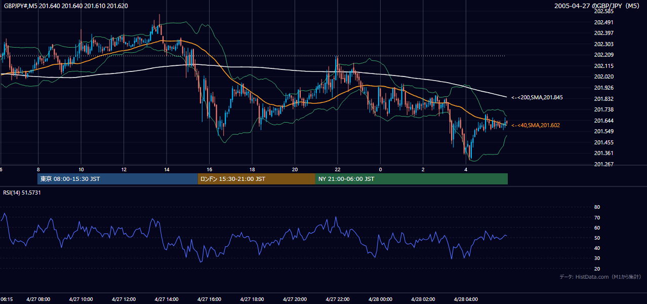Click the RSI(14) 51.5731 indicator label
This screenshot has height=304, width=647.
[x=22, y=193]
